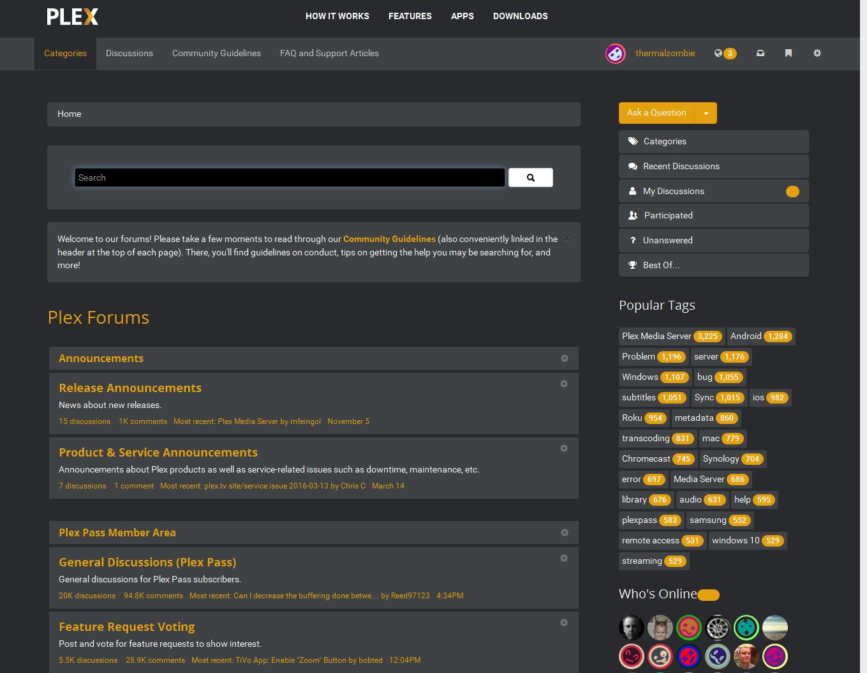Open most recent Plex Media Server post link
Viewport: 867px width, 673px height.
(248, 421)
